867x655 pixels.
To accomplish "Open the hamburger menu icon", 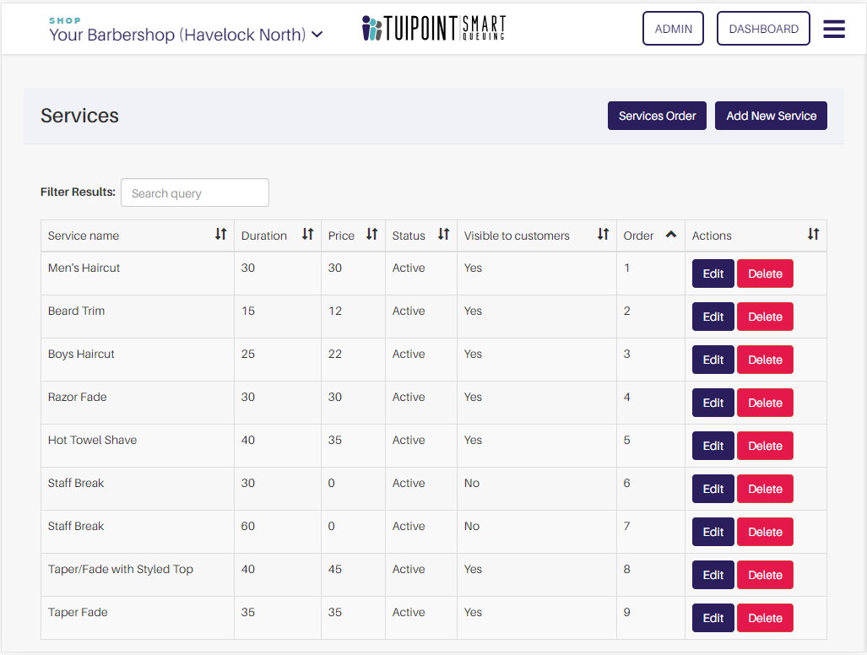I will coord(834,29).
